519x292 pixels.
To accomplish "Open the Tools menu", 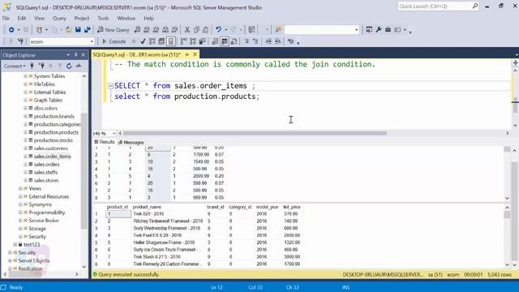I will pyautogui.click(x=103, y=18).
